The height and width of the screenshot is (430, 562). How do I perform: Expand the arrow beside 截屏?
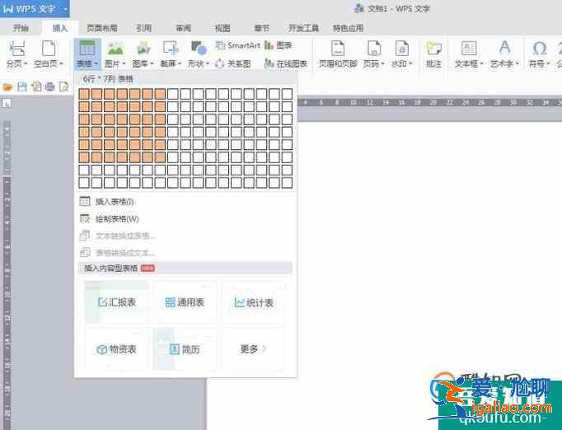coord(180,63)
